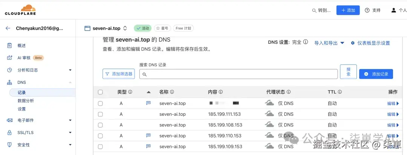Click 编辑 on the 185.199.108.153 record

(x=392, y=125)
